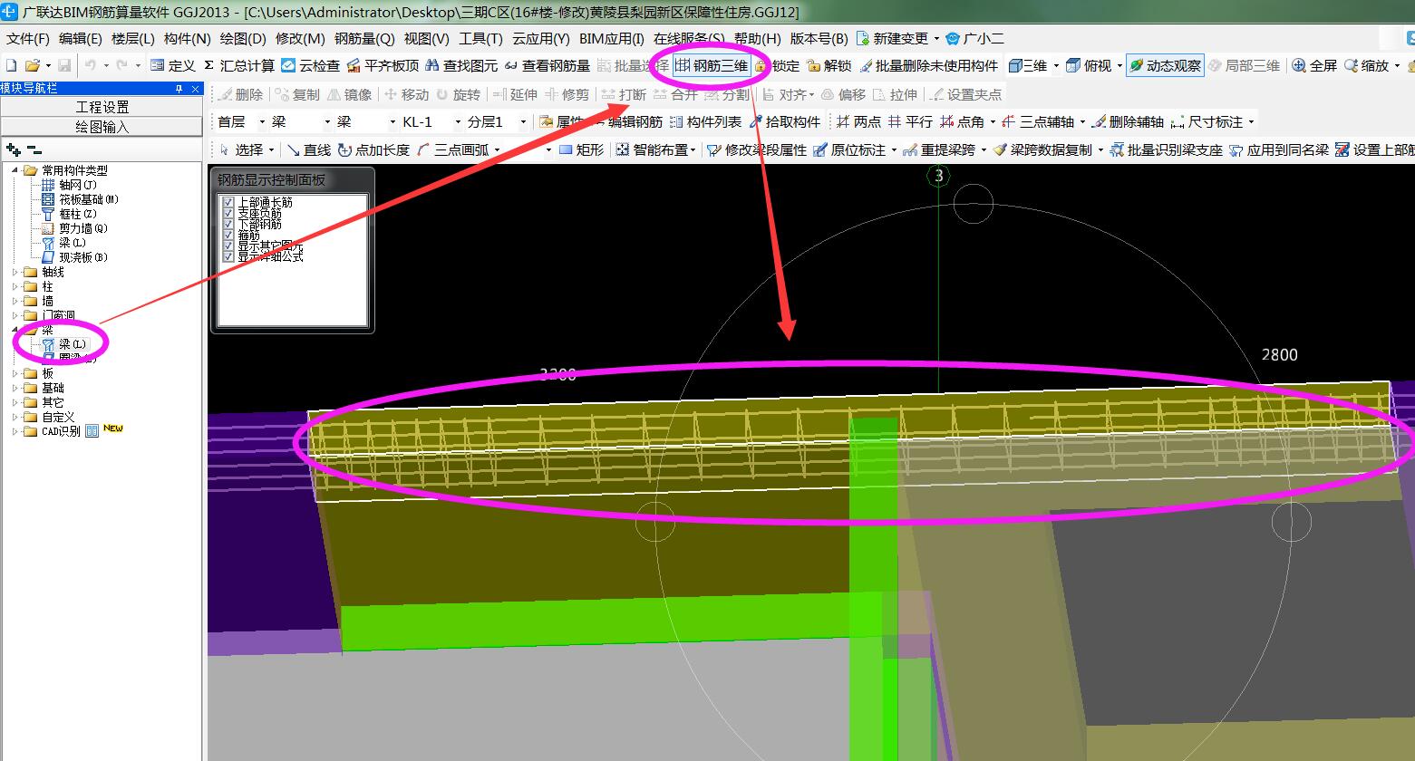The image size is (1415, 761).
Task: Expand 轴线 tree folder
Action: pyautogui.click(x=15, y=272)
